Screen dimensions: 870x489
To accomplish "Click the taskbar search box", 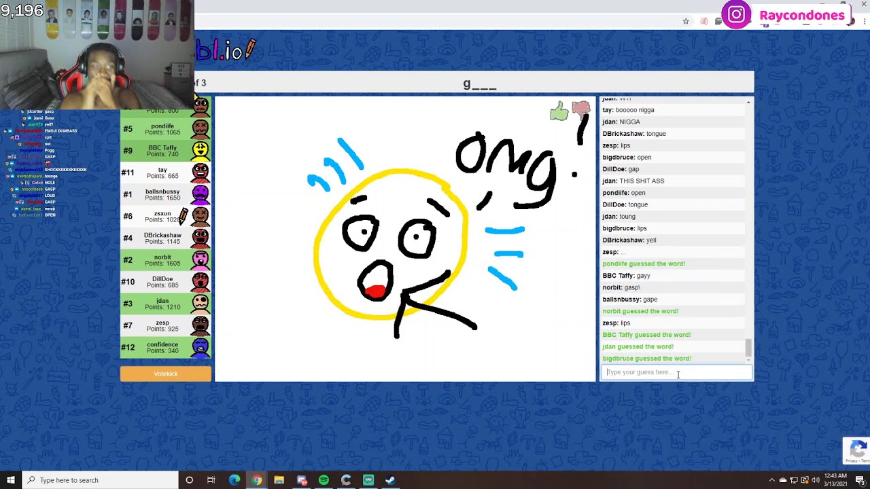I will tap(100, 480).
